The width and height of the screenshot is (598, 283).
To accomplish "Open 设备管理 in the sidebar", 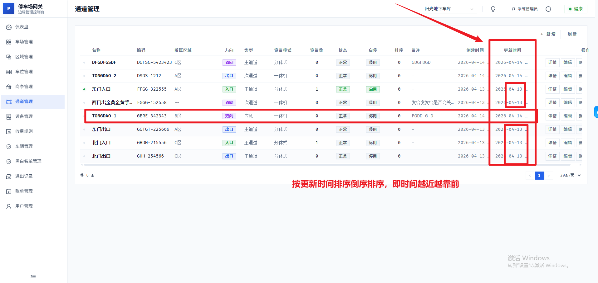I will [x=24, y=116].
